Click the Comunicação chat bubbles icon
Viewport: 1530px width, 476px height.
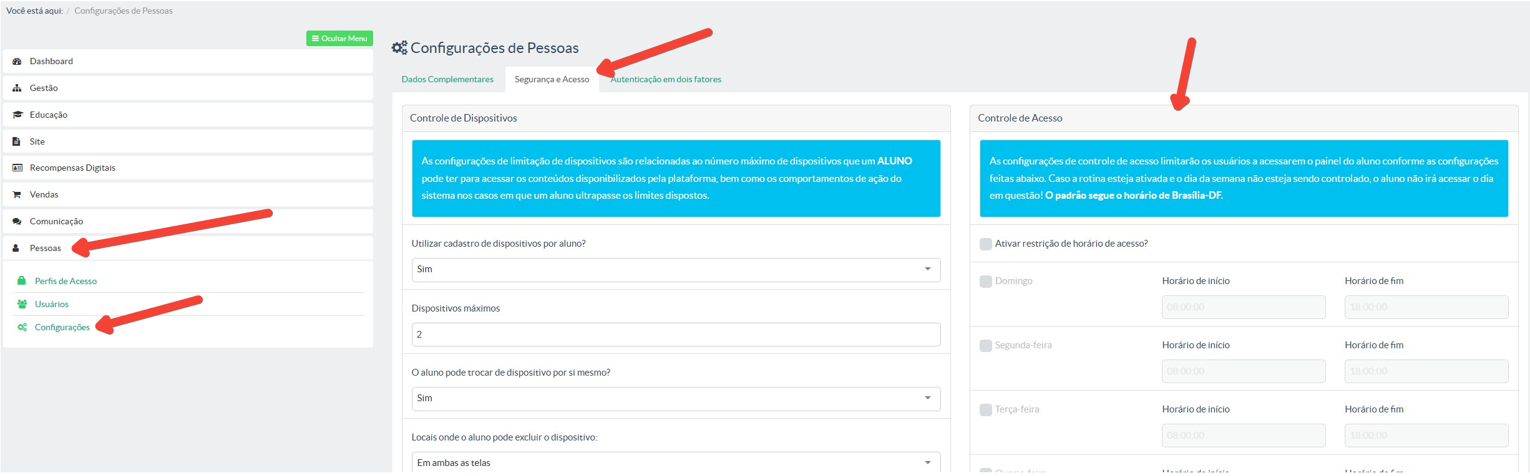click(x=17, y=221)
